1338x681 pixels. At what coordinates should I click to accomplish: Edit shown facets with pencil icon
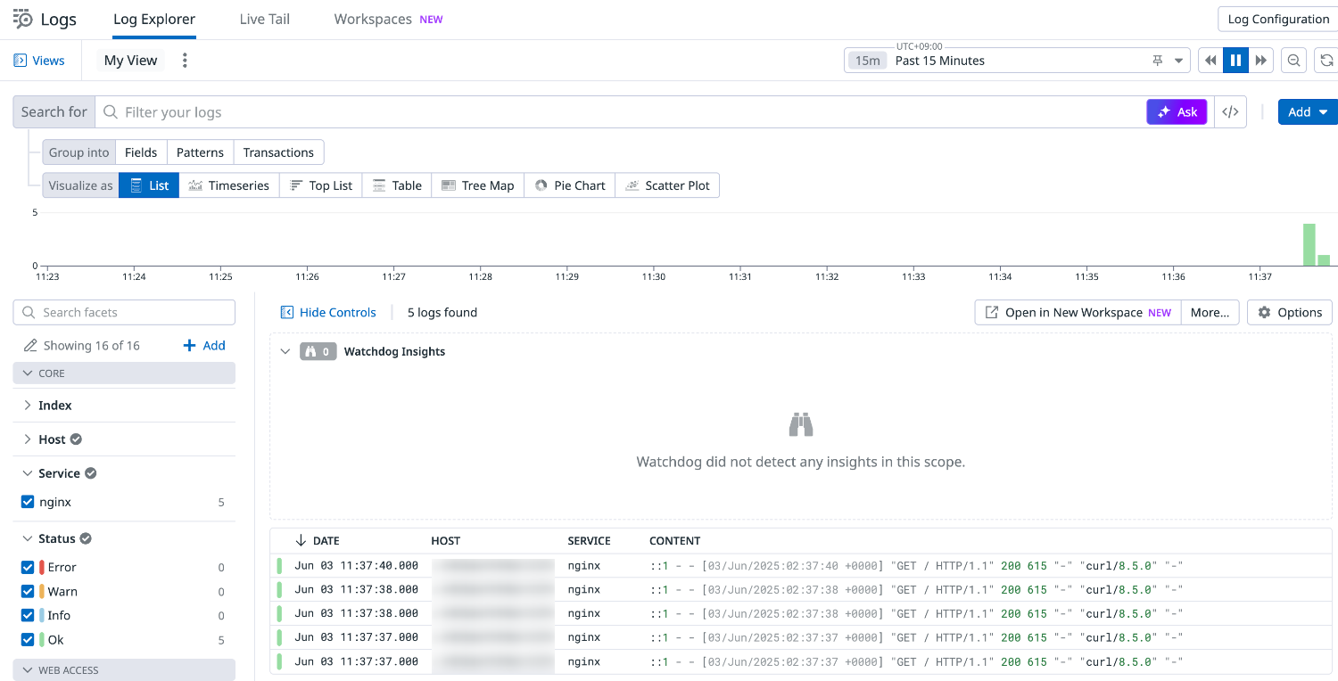(x=30, y=346)
